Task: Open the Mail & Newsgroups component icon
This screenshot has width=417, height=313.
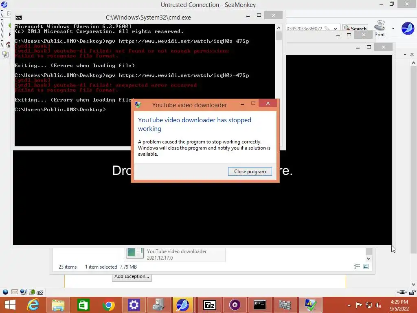Action: point(15,292)
